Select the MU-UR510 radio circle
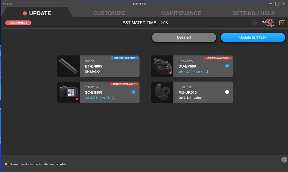Screen dimensions: 288x172 227,92
